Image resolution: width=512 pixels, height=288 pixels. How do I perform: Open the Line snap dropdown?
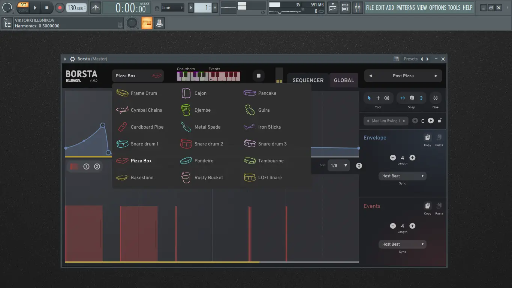click(173, 7)
